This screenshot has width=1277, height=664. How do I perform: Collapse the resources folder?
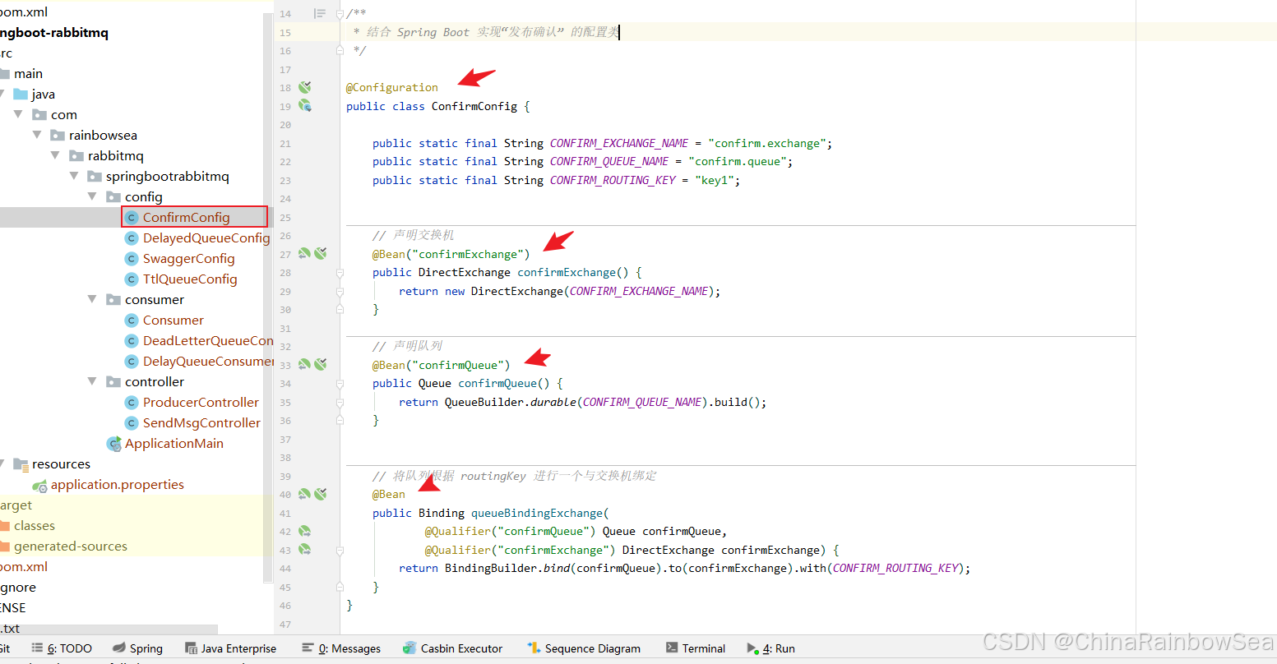tap(2, 463)
